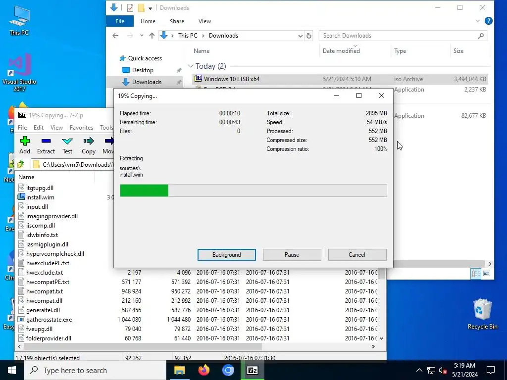507x380 pixels.
Task: Open the address bar history dropdown
Action: click(x=301, y=36)
